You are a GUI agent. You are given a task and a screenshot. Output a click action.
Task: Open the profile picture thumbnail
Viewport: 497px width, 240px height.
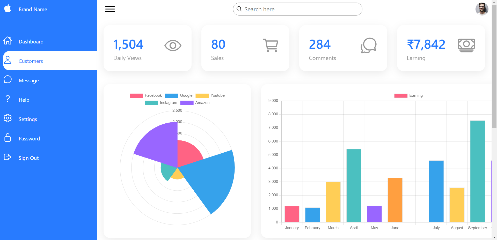point(482,9)
